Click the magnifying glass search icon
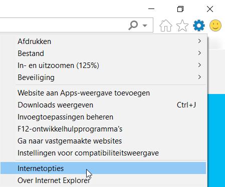The image size is (225, 187). 133,25
